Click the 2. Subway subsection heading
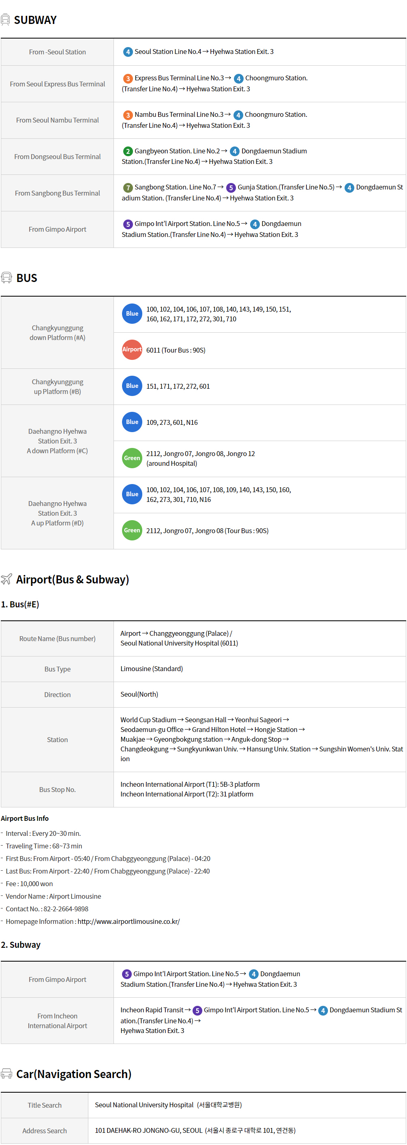Viewport: 407px width, 1145px height. pos(20,945)
